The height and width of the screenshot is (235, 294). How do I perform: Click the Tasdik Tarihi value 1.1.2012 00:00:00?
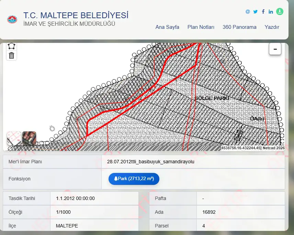(x=75, y=199)
